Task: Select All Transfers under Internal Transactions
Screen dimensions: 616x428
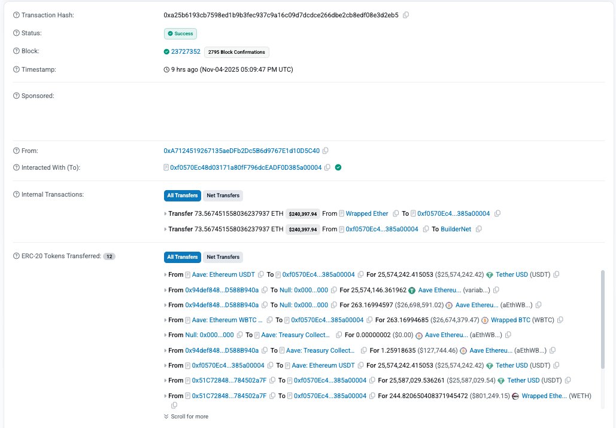Action: (182, 195)
